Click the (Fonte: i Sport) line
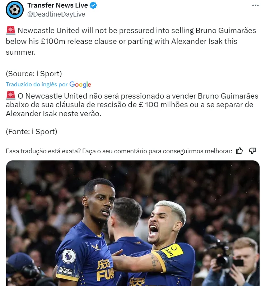The width and height of the screenshot is (261, 286). (32, 132)
